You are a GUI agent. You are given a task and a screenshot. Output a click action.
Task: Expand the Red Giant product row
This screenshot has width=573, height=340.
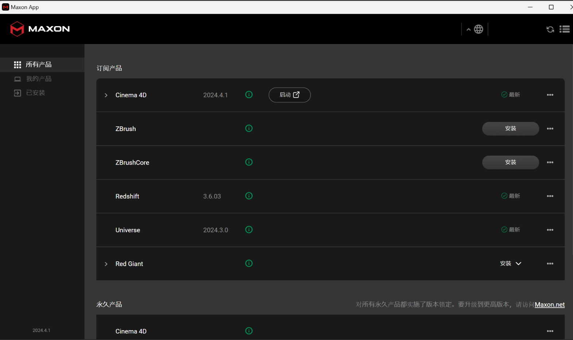(106, 264)
